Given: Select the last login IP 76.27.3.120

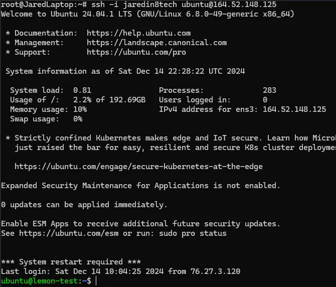Looking at the screenshot, I should coord(215,271).
